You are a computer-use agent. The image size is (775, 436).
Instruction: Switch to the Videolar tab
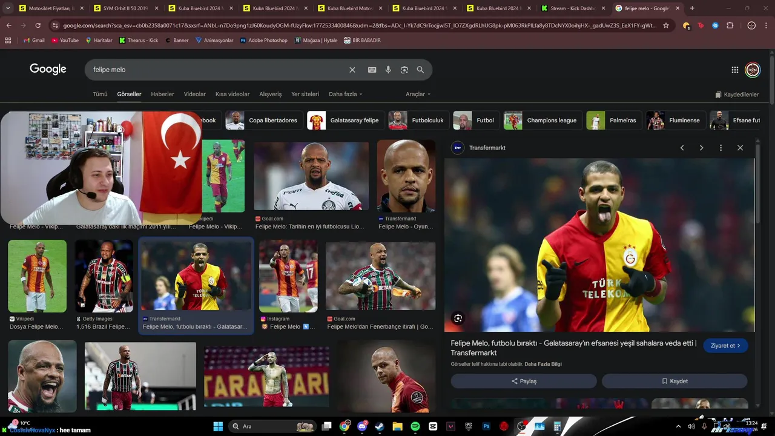[195, 94]
